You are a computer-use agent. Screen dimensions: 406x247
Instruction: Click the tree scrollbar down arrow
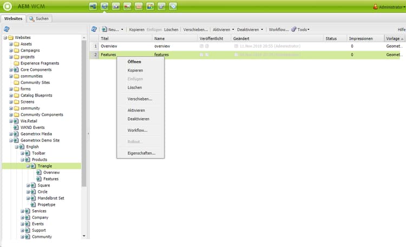pos(84,236)
